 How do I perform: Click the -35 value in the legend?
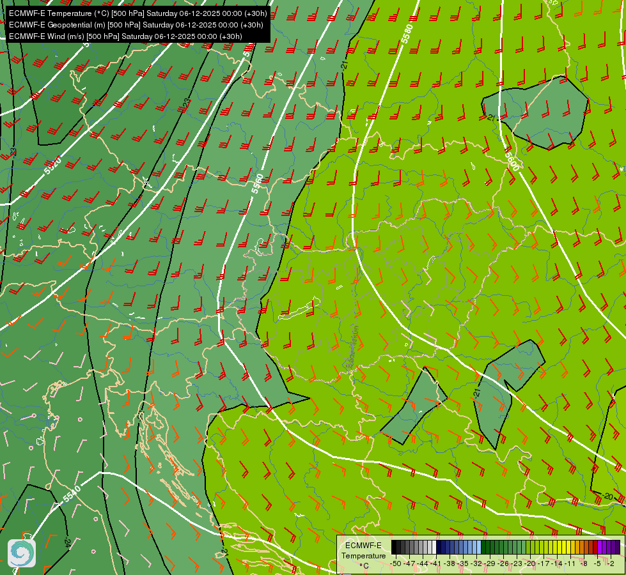pos(463,563)
